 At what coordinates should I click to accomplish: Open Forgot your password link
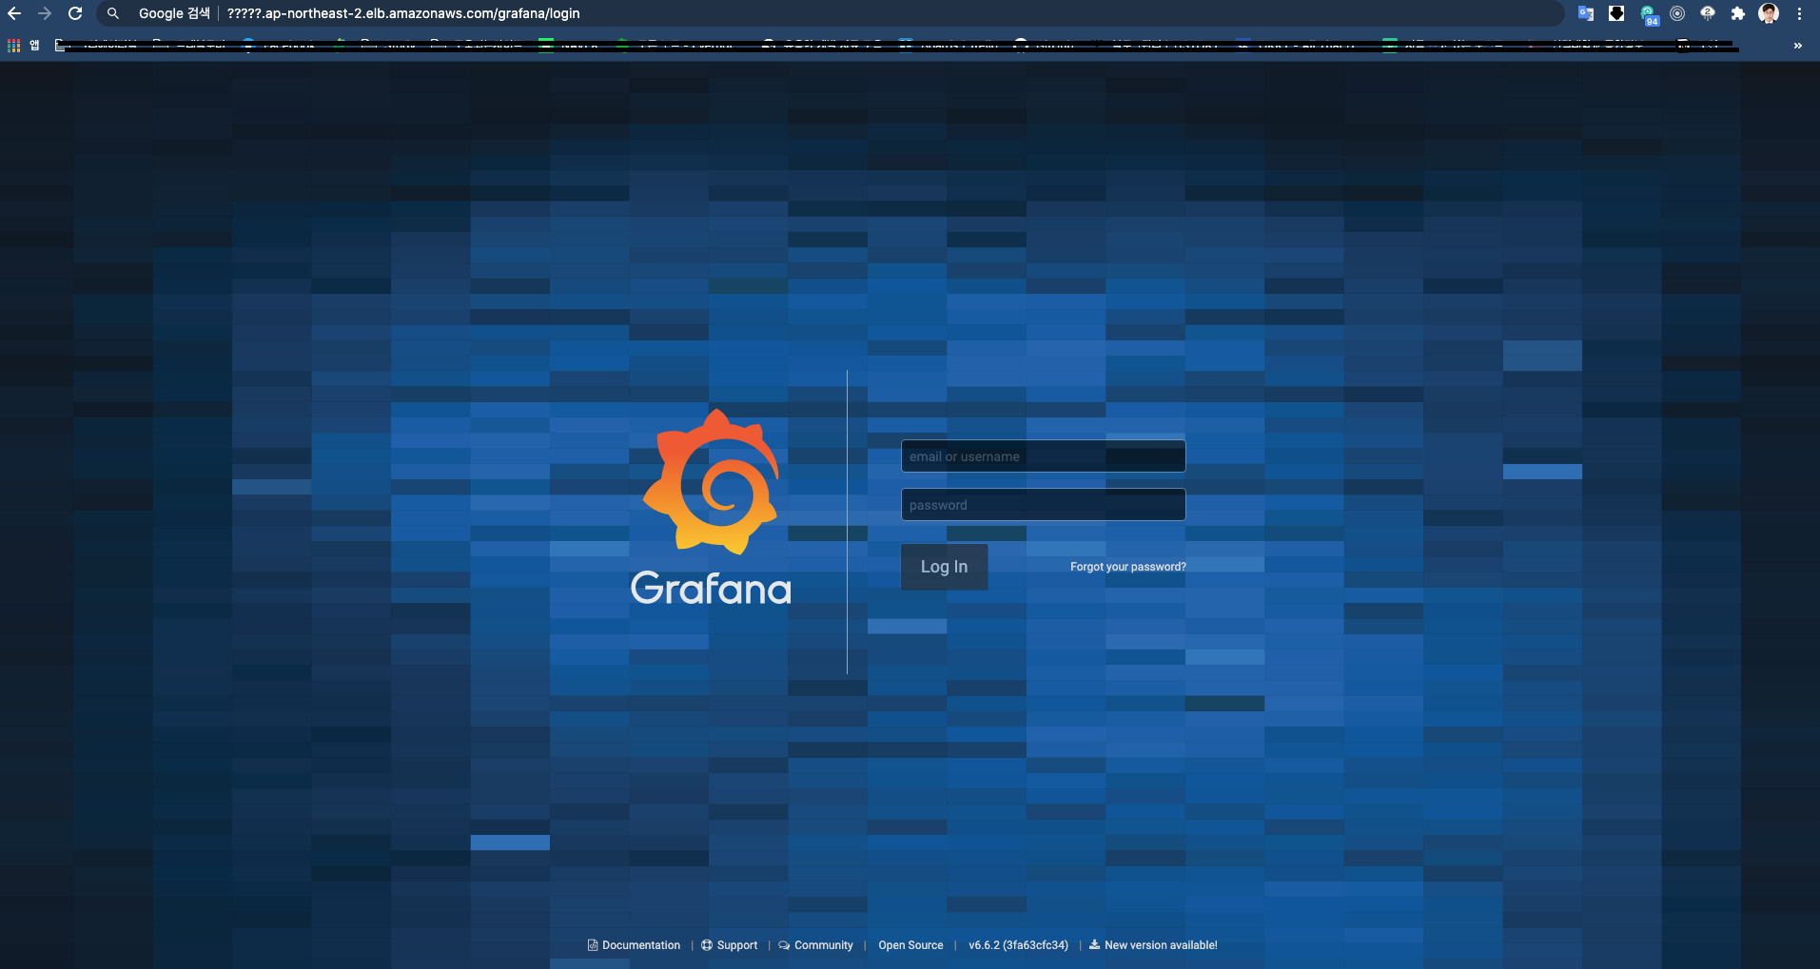[x=1128, y=567]
